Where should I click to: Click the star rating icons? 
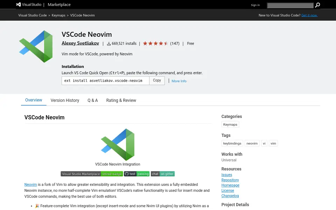[x=155, y=43]
